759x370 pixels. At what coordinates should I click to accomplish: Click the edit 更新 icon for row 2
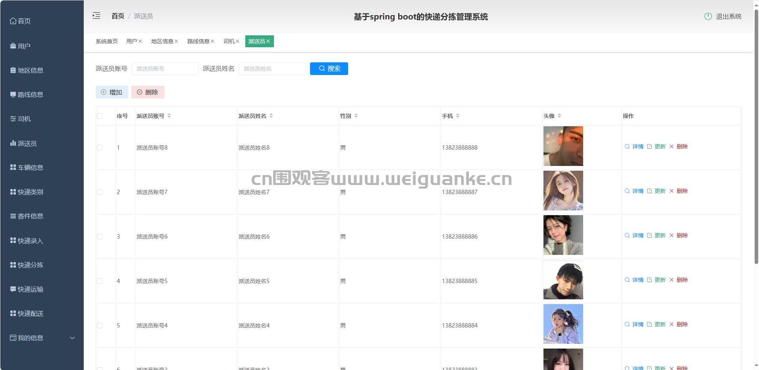(649, 191)
